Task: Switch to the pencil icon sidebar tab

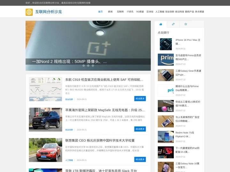Action: click(x=173, y=24)
